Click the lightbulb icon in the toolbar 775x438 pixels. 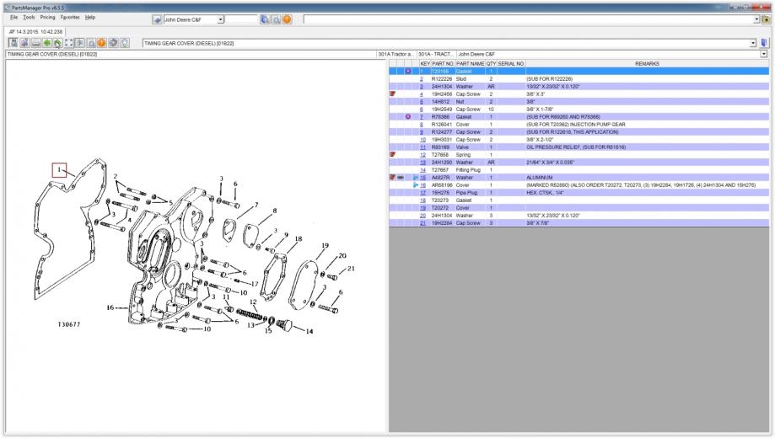[x=125, y=43]
